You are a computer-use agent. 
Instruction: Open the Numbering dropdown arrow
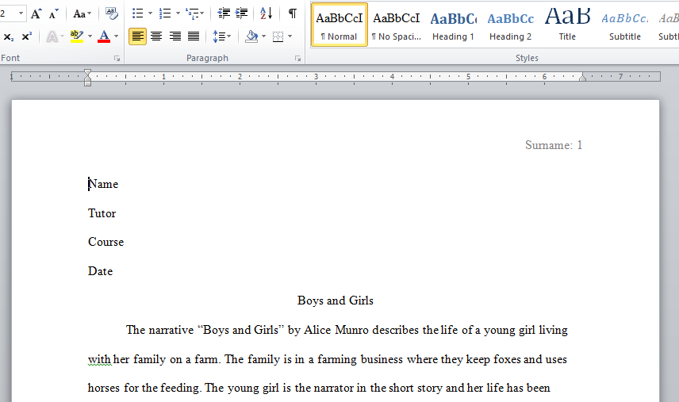(178, 13)
